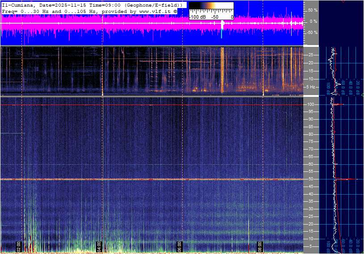This screenshot has height=254, width=364.
Task: Click the 5 Hz label on upper axis
Action: pyautogui.click(x=311, y=87)
